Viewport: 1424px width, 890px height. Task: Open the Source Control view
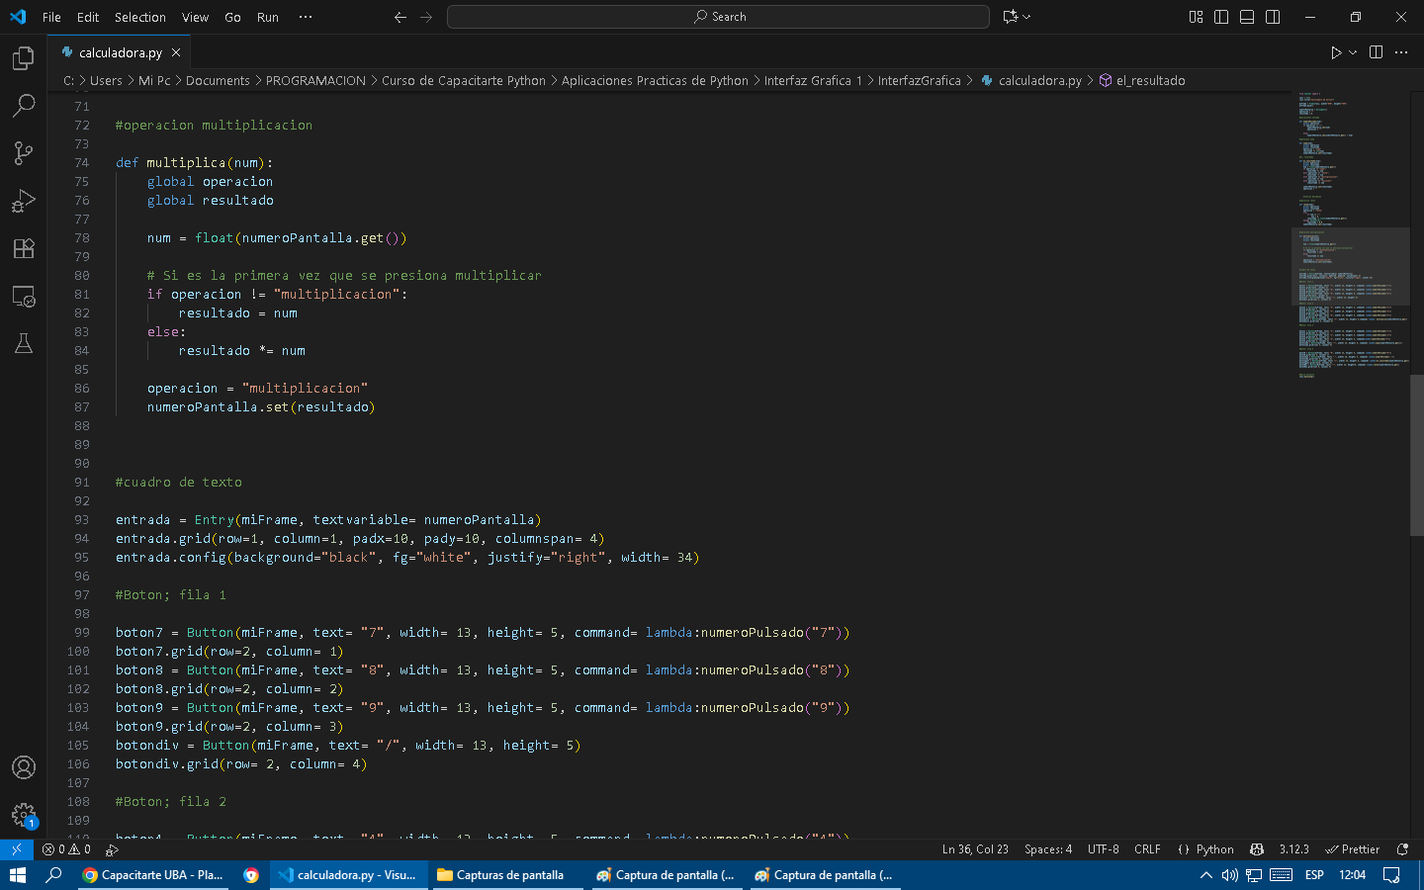24,153
